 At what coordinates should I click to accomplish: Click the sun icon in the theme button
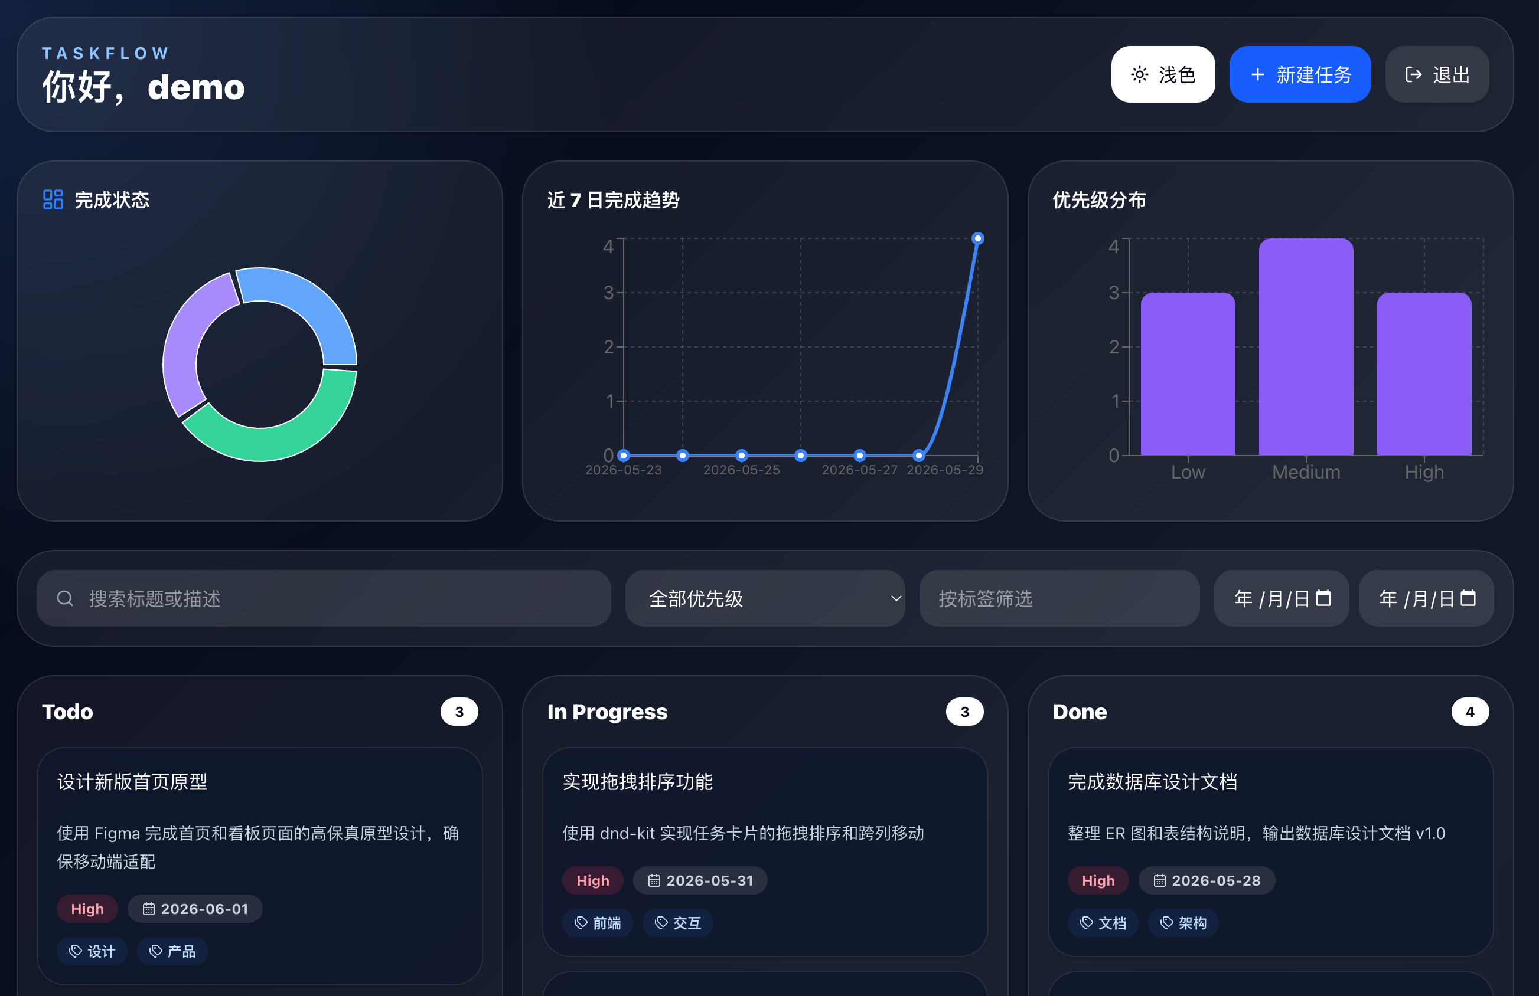pos(1139,75)
